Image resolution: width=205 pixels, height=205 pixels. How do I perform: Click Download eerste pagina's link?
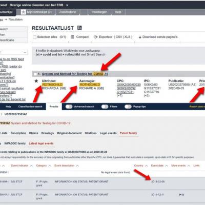160,37
